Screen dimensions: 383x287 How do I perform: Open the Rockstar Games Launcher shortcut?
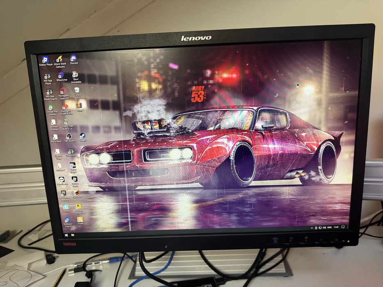pyautogui.click(x=78, y=209)
